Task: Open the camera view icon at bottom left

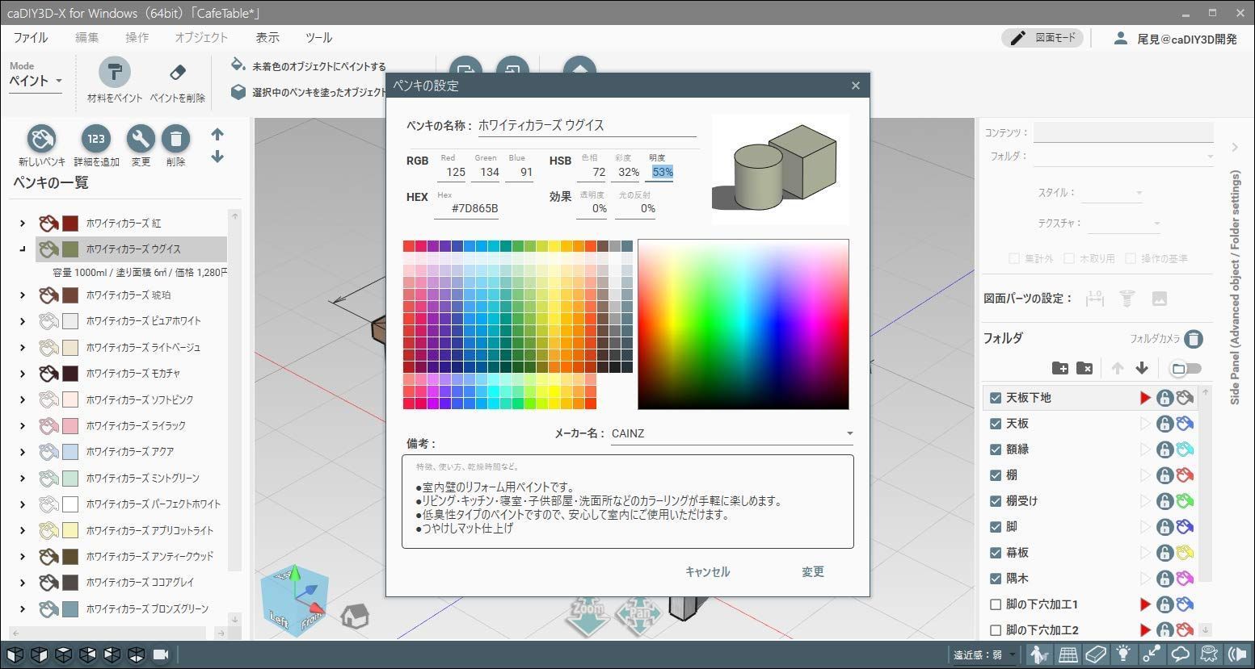Action: click(160, 654)
